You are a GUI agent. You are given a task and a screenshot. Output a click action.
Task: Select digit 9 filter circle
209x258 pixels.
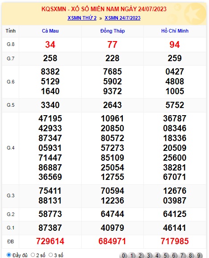(199, 255)
